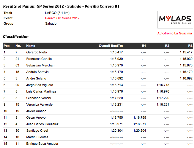
Task: Click the Pos column header
Action: [x=7, y=46]
